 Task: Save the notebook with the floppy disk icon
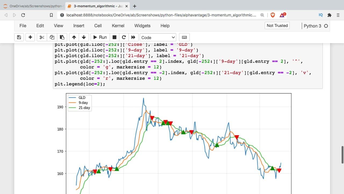(x=19, y=37)
